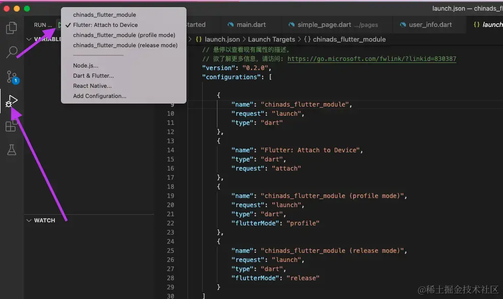Open the Explorer sidebar icon
The image size is (503, 299).
11,28
